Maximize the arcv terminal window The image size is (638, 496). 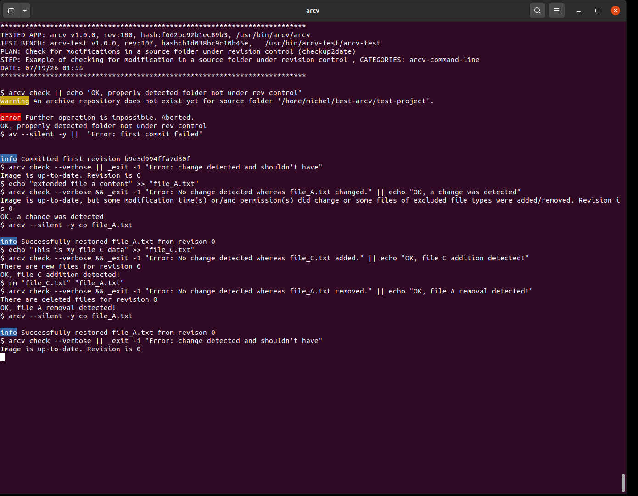point(597,11)
